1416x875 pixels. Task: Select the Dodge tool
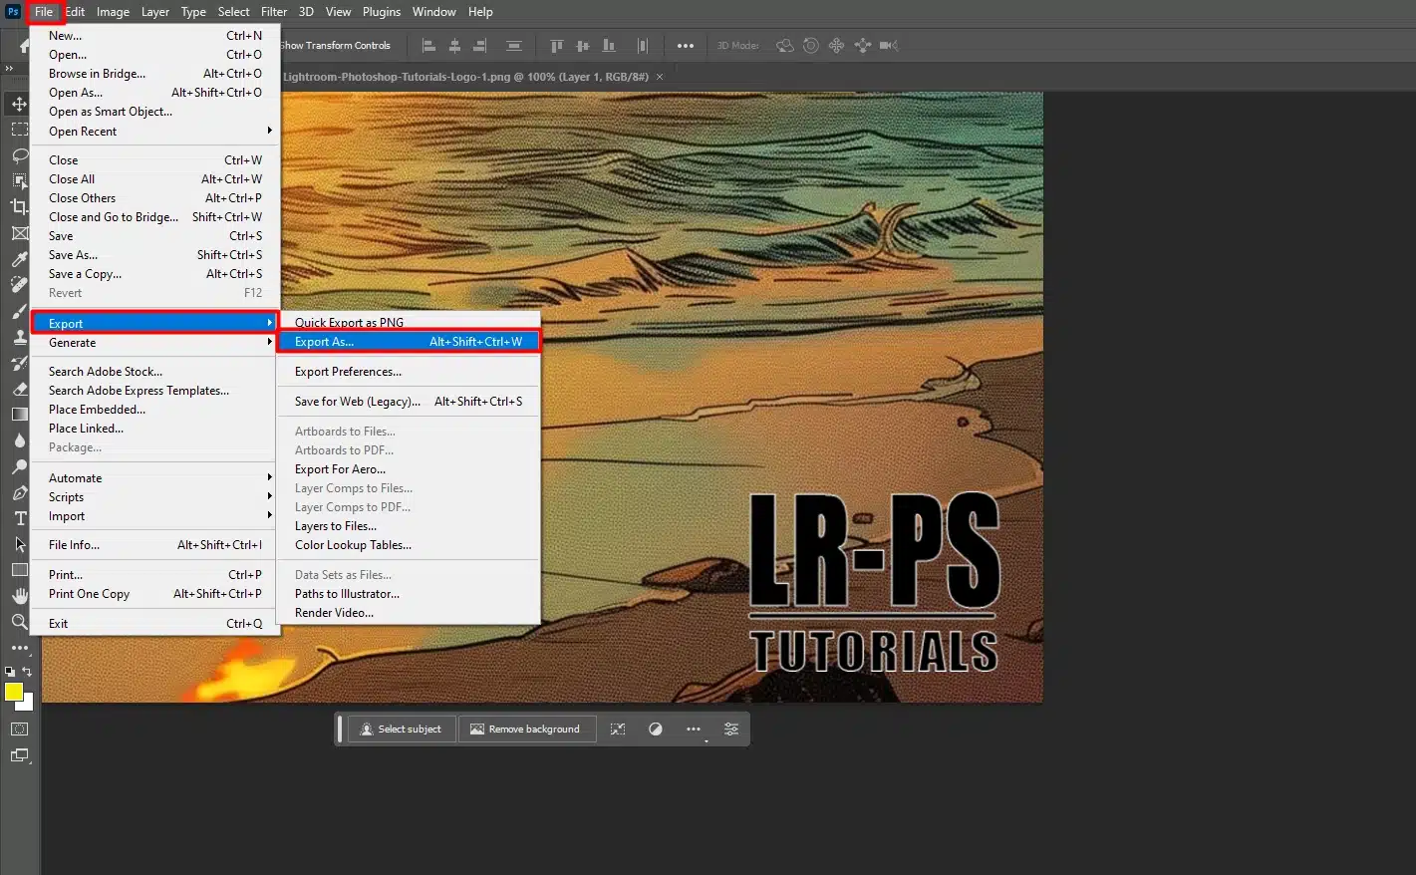click(x=19, y=466)
